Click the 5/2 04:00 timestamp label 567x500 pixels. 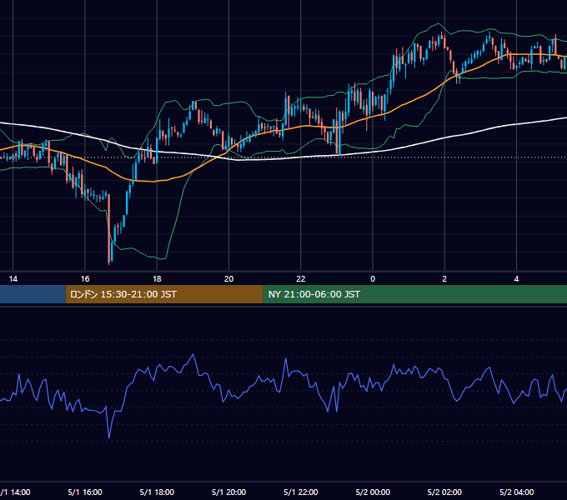tap(516, 492)
